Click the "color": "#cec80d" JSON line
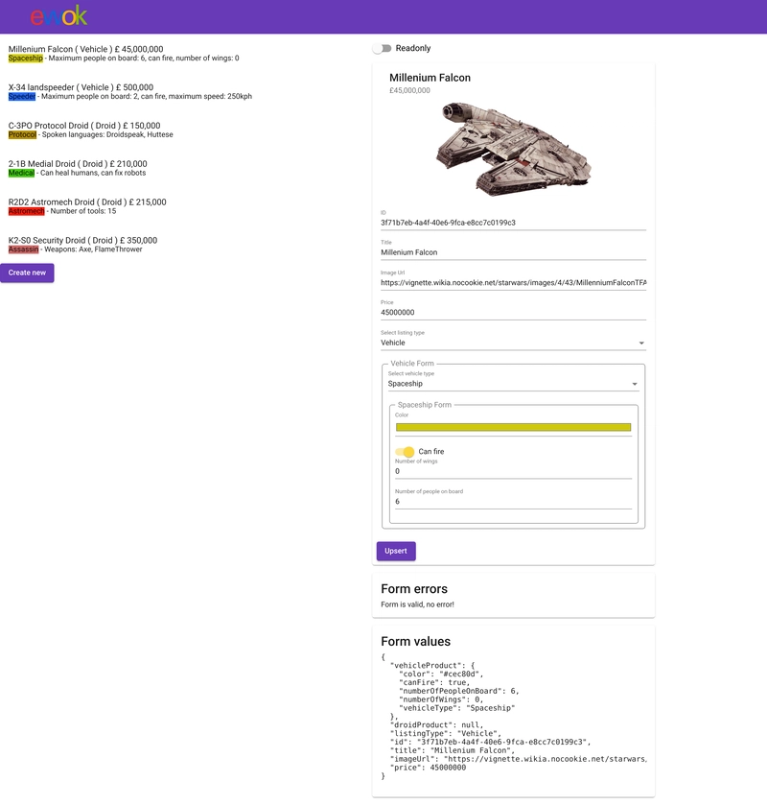This screenshot has height=805, width=767. 441,675
